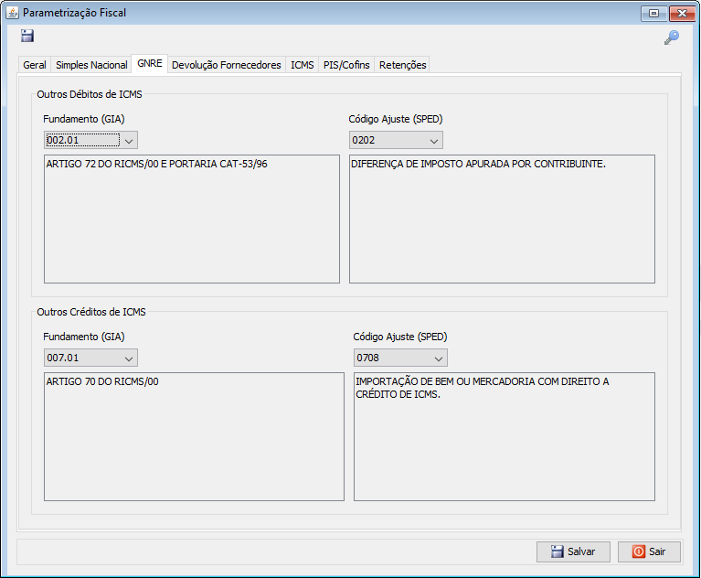Screen dimensions: 701x578
Task: Switch to the Simples Nacional tab
Action: (x=91, y=65)
